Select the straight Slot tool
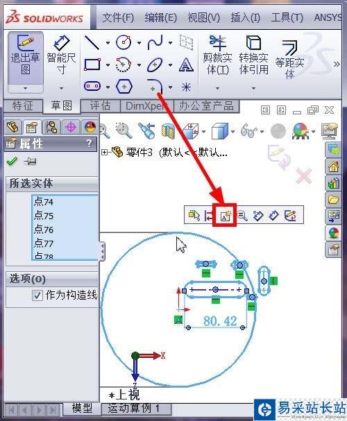 click(x=92, y=86)
